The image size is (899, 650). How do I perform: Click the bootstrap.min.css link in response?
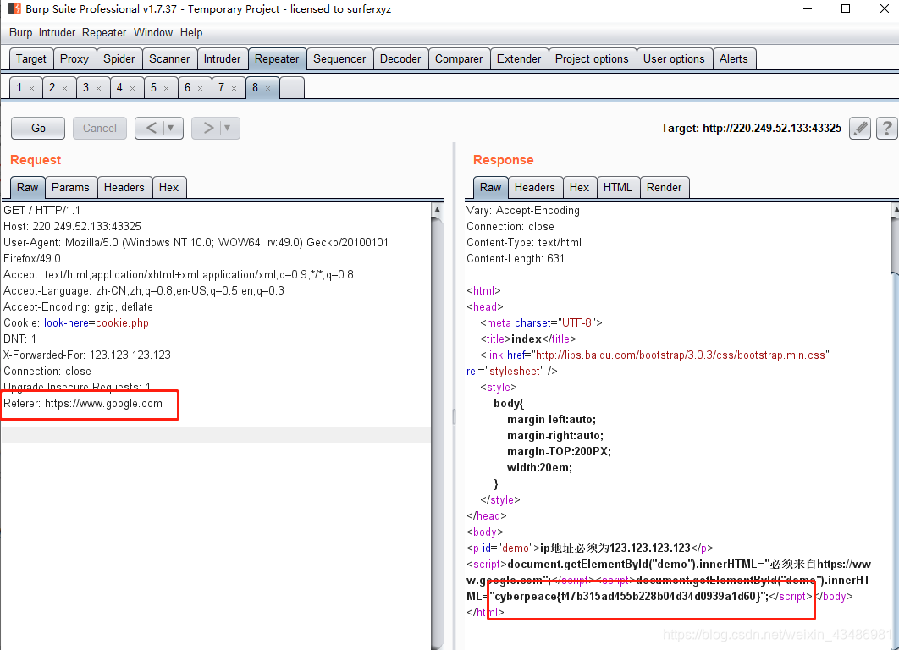click(x=680, y=355)
